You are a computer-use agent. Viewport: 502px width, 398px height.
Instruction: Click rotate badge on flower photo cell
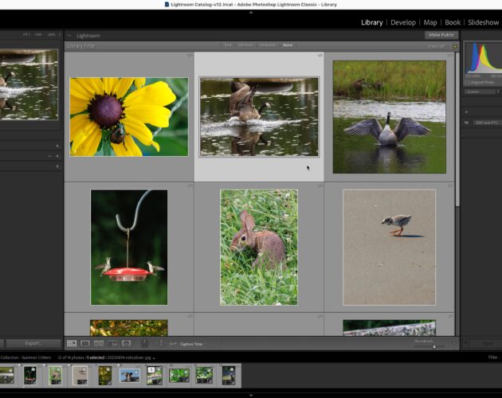point(190,56)
